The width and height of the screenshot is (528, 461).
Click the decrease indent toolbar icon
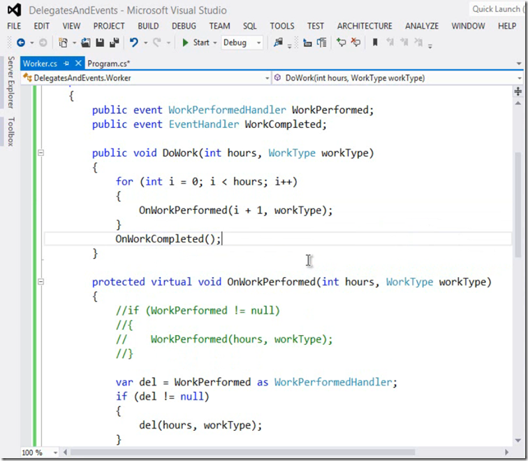click(x=307, y=43)
